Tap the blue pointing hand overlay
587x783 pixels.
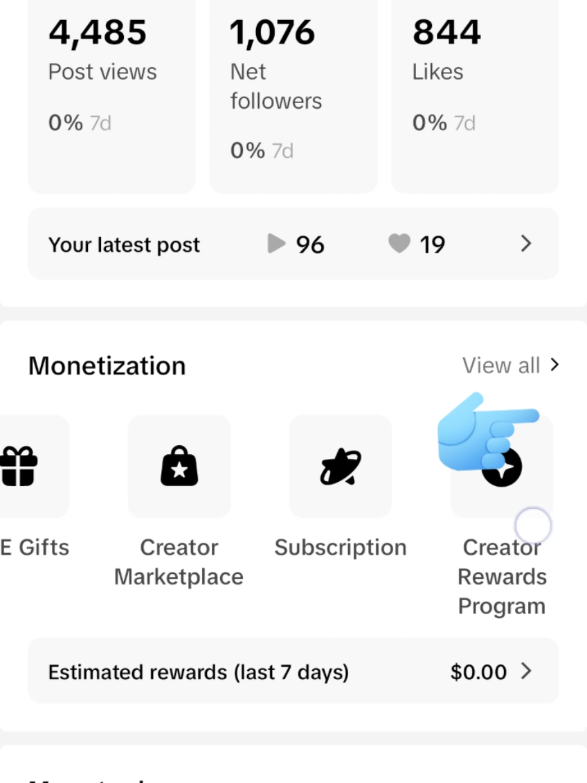pos(488,433)
